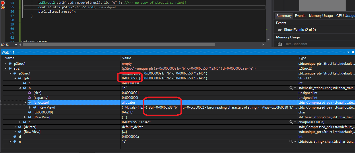Select the default_delete value cell
The image size is (355, 153).
(133, 127)
